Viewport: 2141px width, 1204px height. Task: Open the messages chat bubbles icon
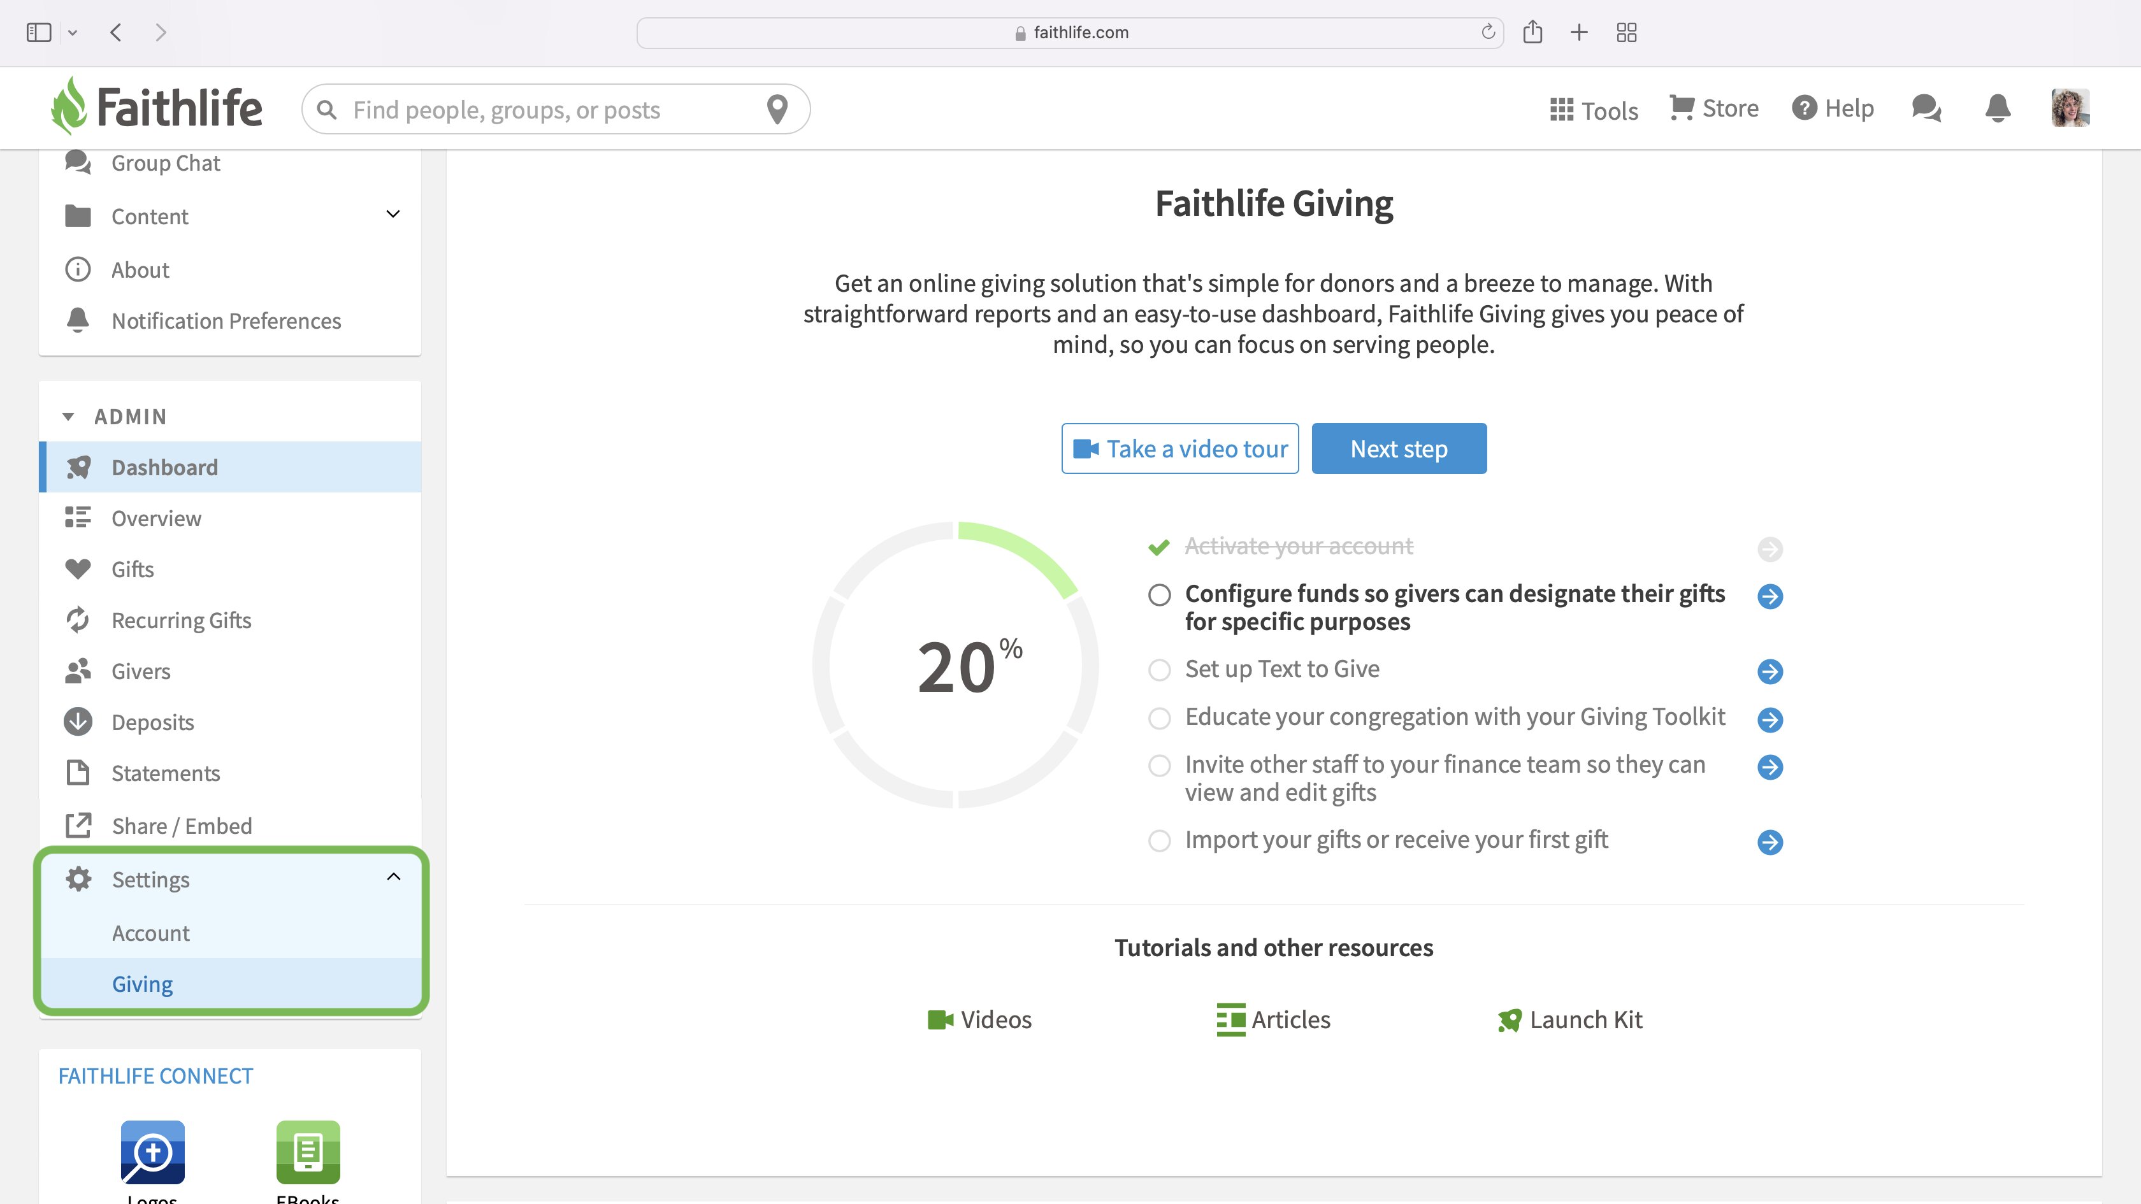point(1926,108)
